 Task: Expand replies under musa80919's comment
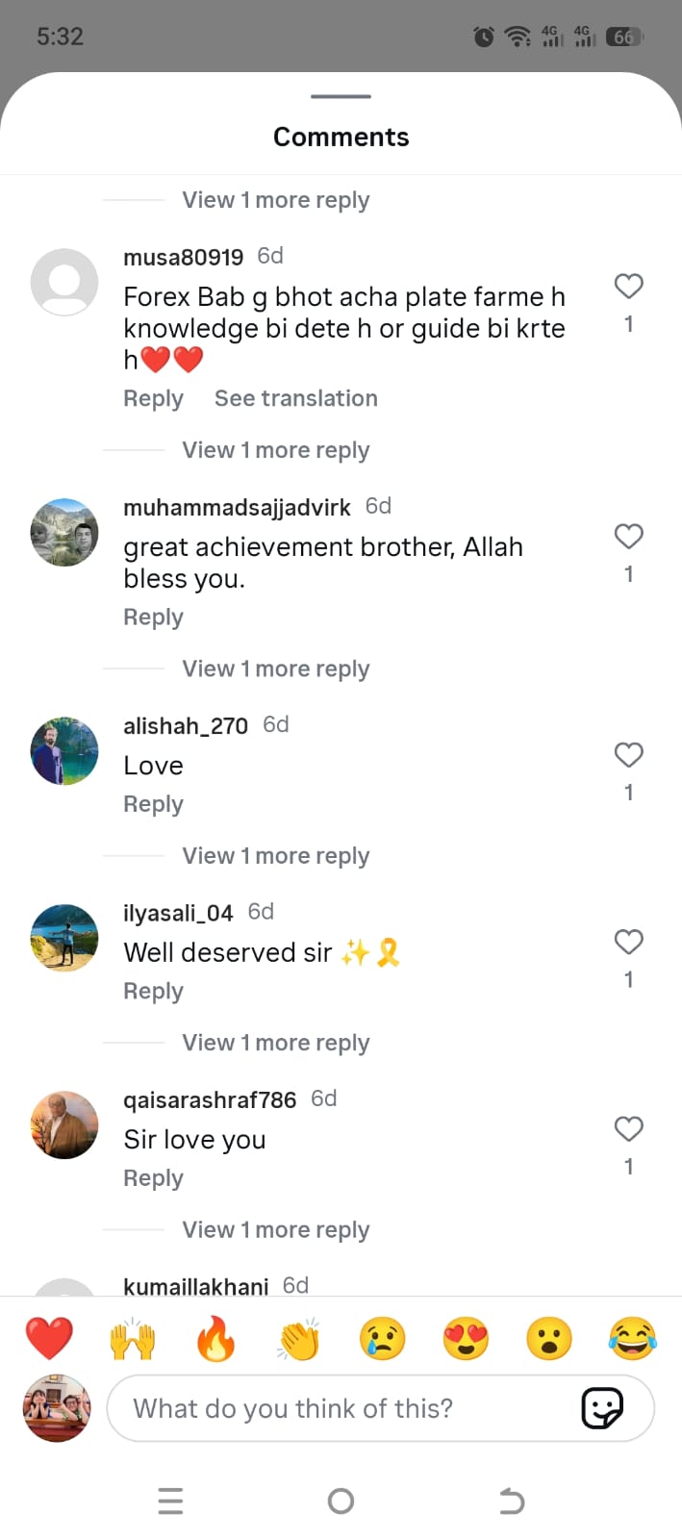tap(276, 450)
